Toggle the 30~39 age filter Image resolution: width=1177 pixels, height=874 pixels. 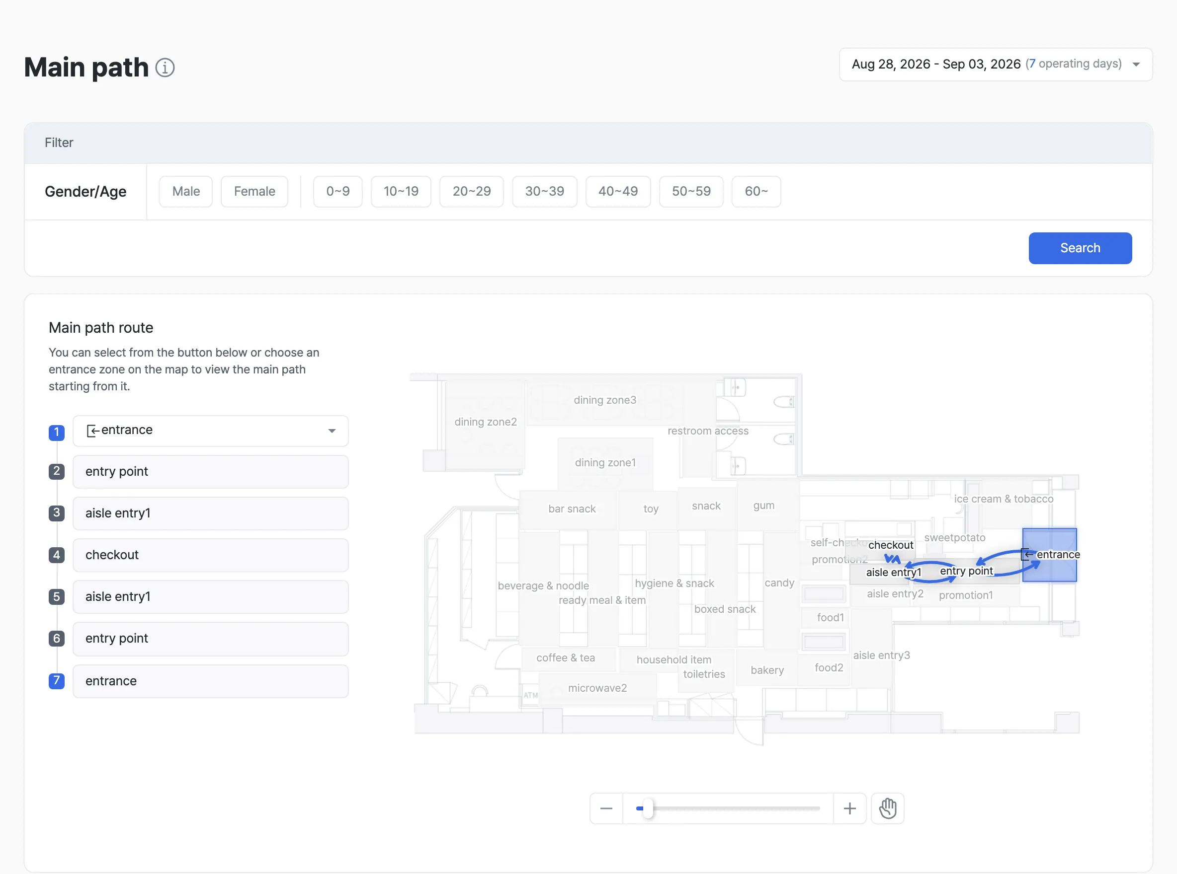(x=545, y=192)
